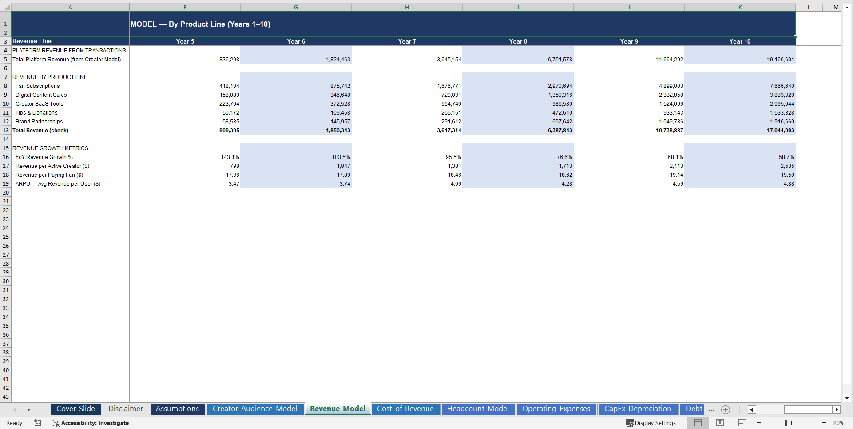Click the next sheet navigation arrow
Image resolution: width=853 pixels, height=429 pixels.
coord(28,409)
